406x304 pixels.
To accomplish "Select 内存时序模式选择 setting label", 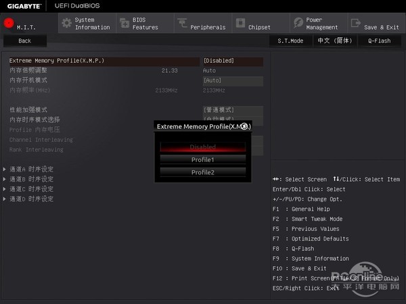I will click(x=35, y=120).
